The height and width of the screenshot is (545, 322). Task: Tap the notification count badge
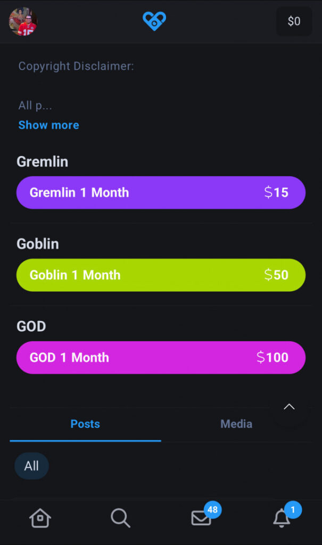coord(293,510)
